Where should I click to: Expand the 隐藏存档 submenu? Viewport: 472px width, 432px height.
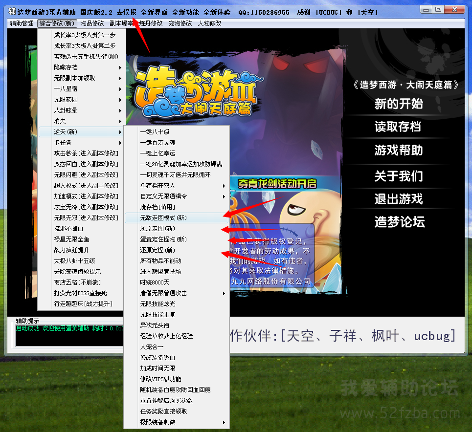(x=81, y=68)
